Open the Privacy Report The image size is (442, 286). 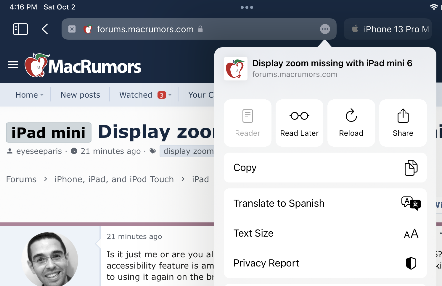[x=325, y=263]
